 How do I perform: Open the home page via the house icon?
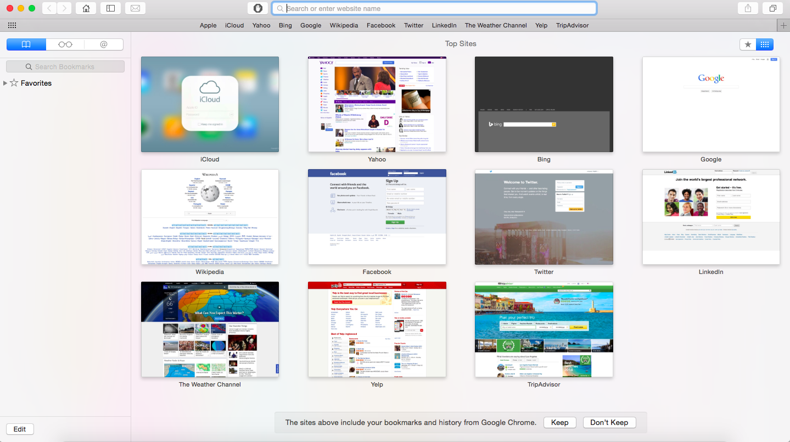coord(86,8)
